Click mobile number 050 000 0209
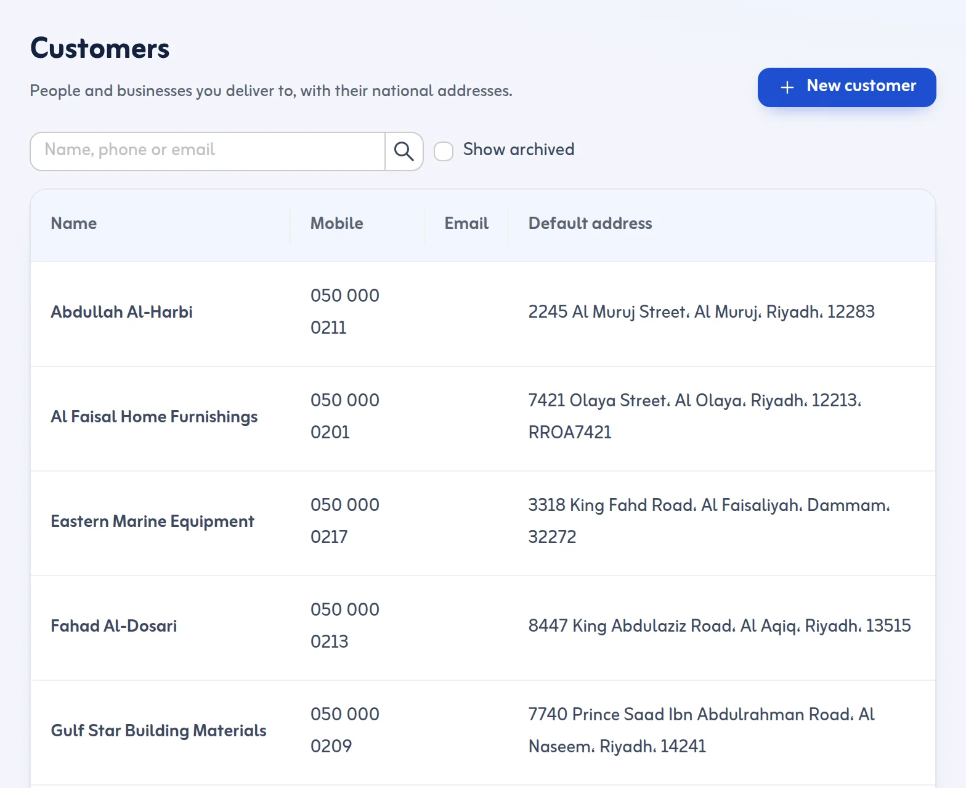Viewport: 966px width, 788px height. tap(345, 730)
